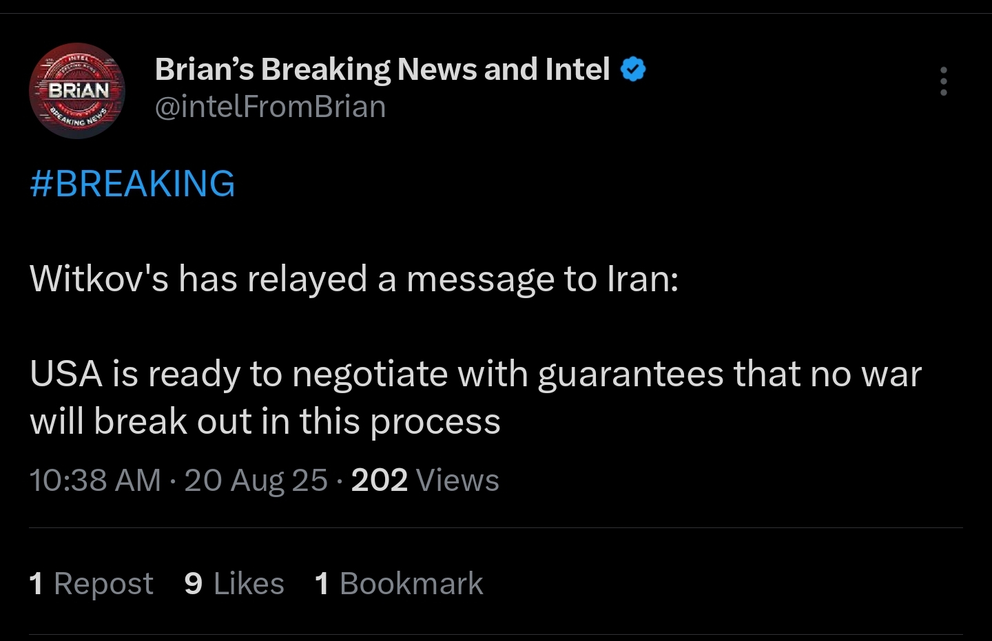The image size is (992, 641).
Task: Click the BRIAN label inside profile logo
Action: [x=79, y=90]
